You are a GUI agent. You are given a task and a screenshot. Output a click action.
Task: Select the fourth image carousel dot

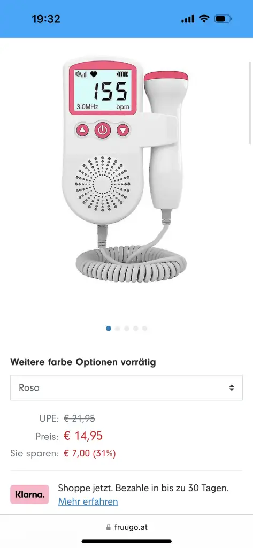(x=135, y=329)
